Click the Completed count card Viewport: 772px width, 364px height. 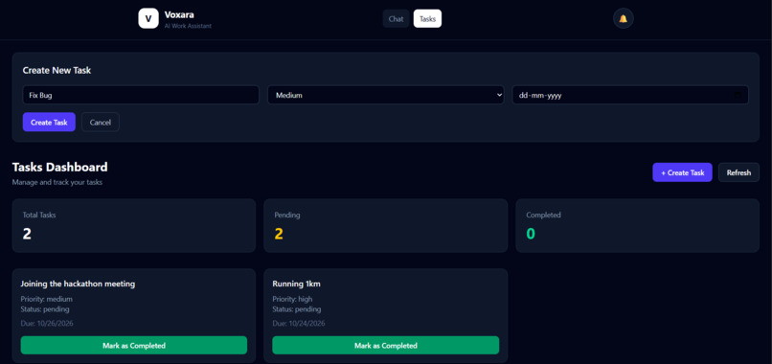click(x=638, y=226)
